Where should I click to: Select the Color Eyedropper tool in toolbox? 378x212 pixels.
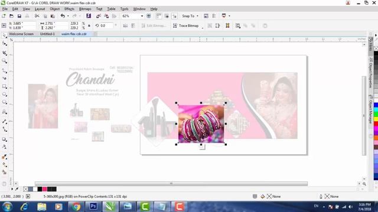click(4, 157)
